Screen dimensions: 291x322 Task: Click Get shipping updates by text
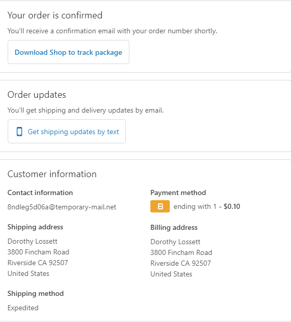[66, 132]
